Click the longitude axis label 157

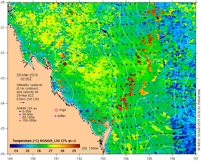click(x=196, y=159)
